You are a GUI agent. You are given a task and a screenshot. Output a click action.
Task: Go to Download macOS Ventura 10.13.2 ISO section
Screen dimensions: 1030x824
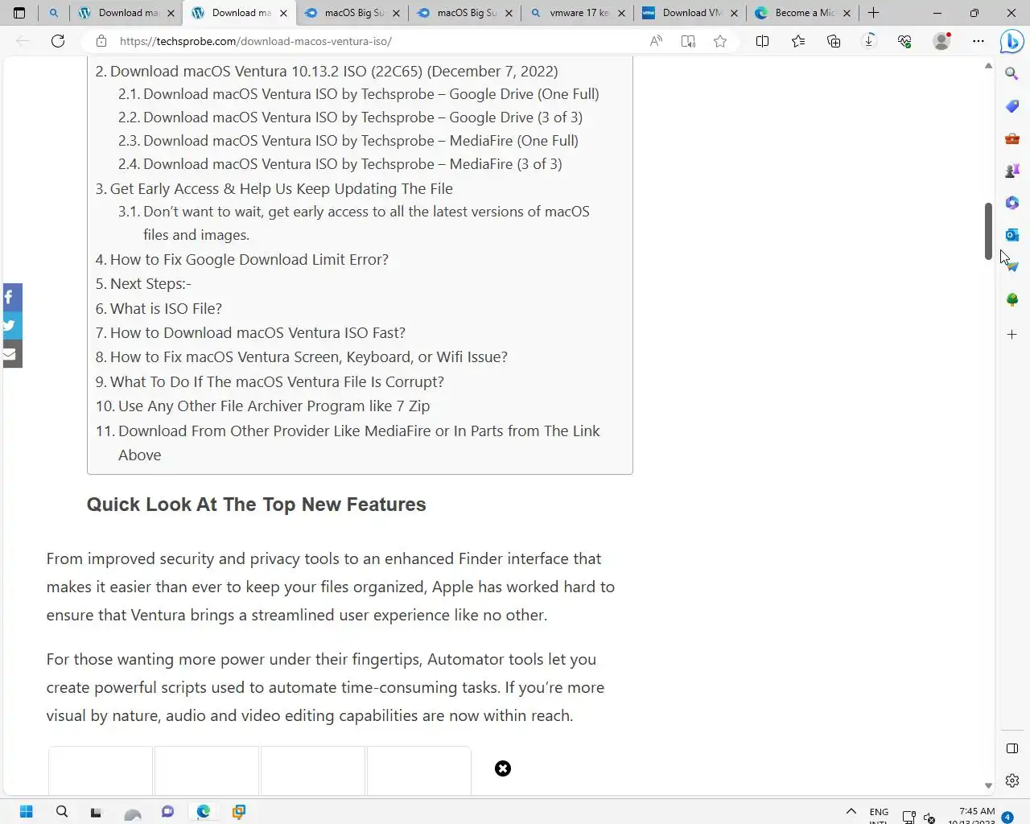(334, 72)
